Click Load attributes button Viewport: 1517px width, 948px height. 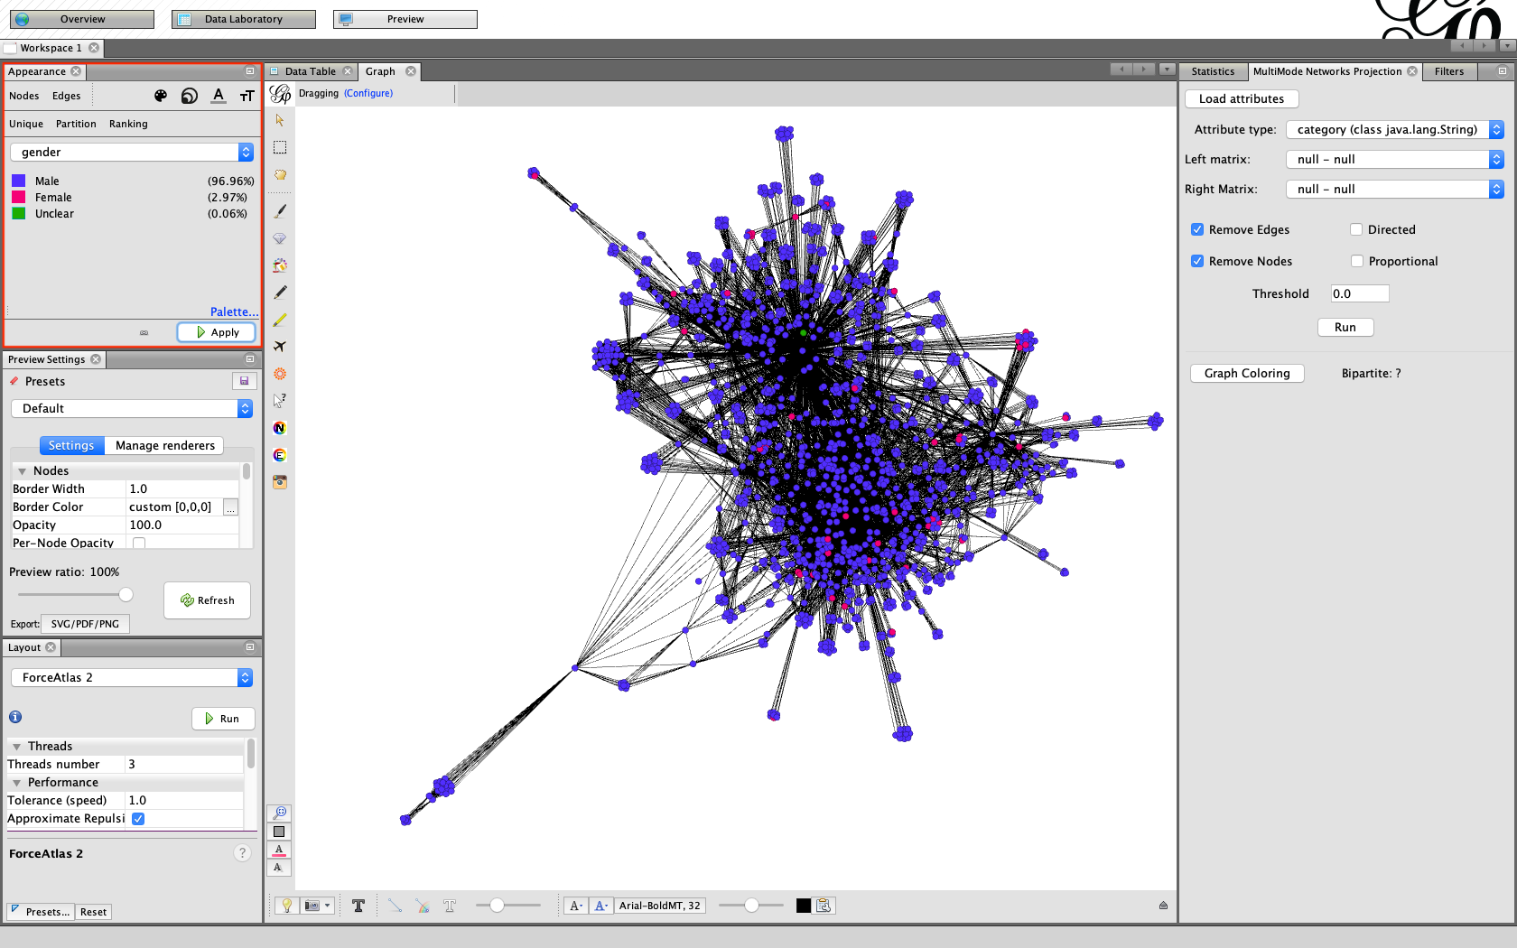pyautogui.click(x=1242, y=98)
